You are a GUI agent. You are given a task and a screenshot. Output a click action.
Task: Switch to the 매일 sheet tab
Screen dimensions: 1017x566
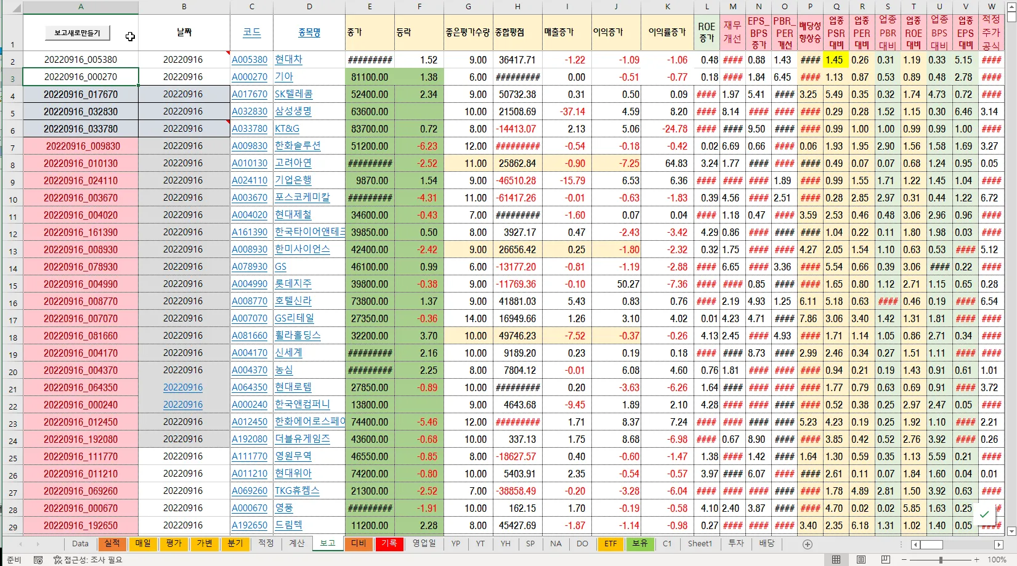tap(143, 544)
